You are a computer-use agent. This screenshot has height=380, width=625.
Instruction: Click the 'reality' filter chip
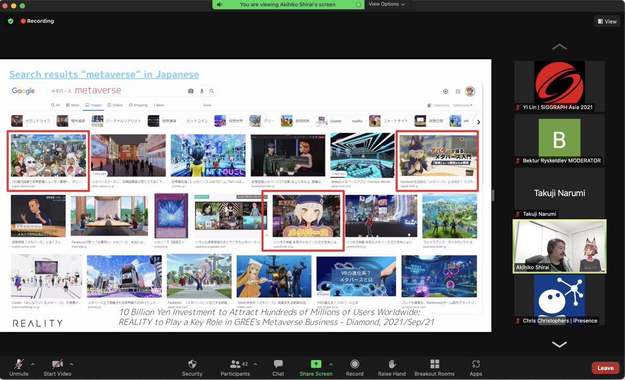click(357, 121)
